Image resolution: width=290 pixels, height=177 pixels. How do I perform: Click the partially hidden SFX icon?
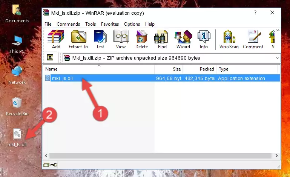(272, 39)
